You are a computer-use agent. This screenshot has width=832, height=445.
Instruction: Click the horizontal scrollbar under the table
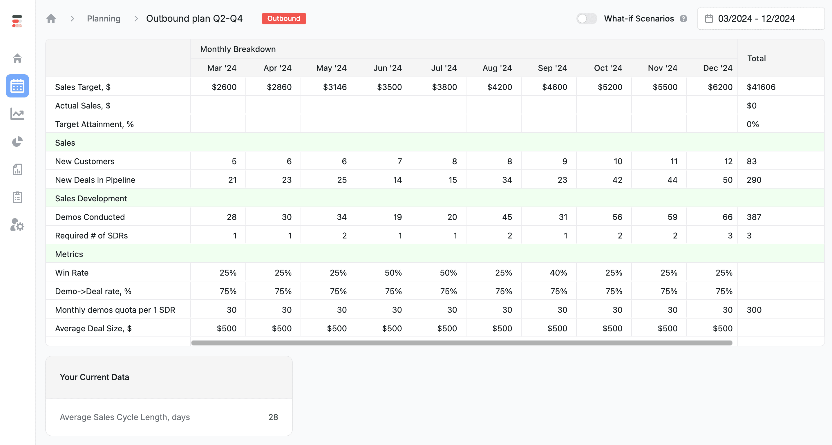462,343
